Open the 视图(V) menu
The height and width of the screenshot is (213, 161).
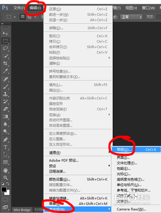pos(131,8)
